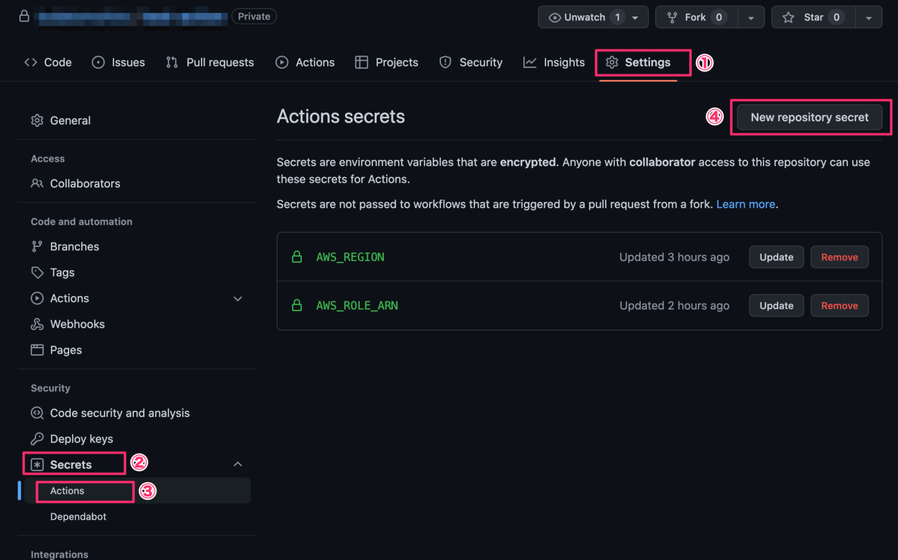Viewport: 898px width, 560px height.
Task: Toggle Unwatch for this repository
Action: tap(585, 17)
